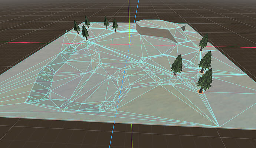Click the converging wireframe vertex at the terrain's near-right corner
256x148 pixels.
[x=219, y=127]
